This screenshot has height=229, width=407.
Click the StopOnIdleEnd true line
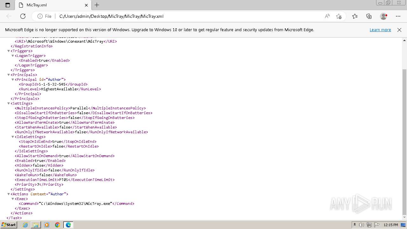[x=58, y=142]
